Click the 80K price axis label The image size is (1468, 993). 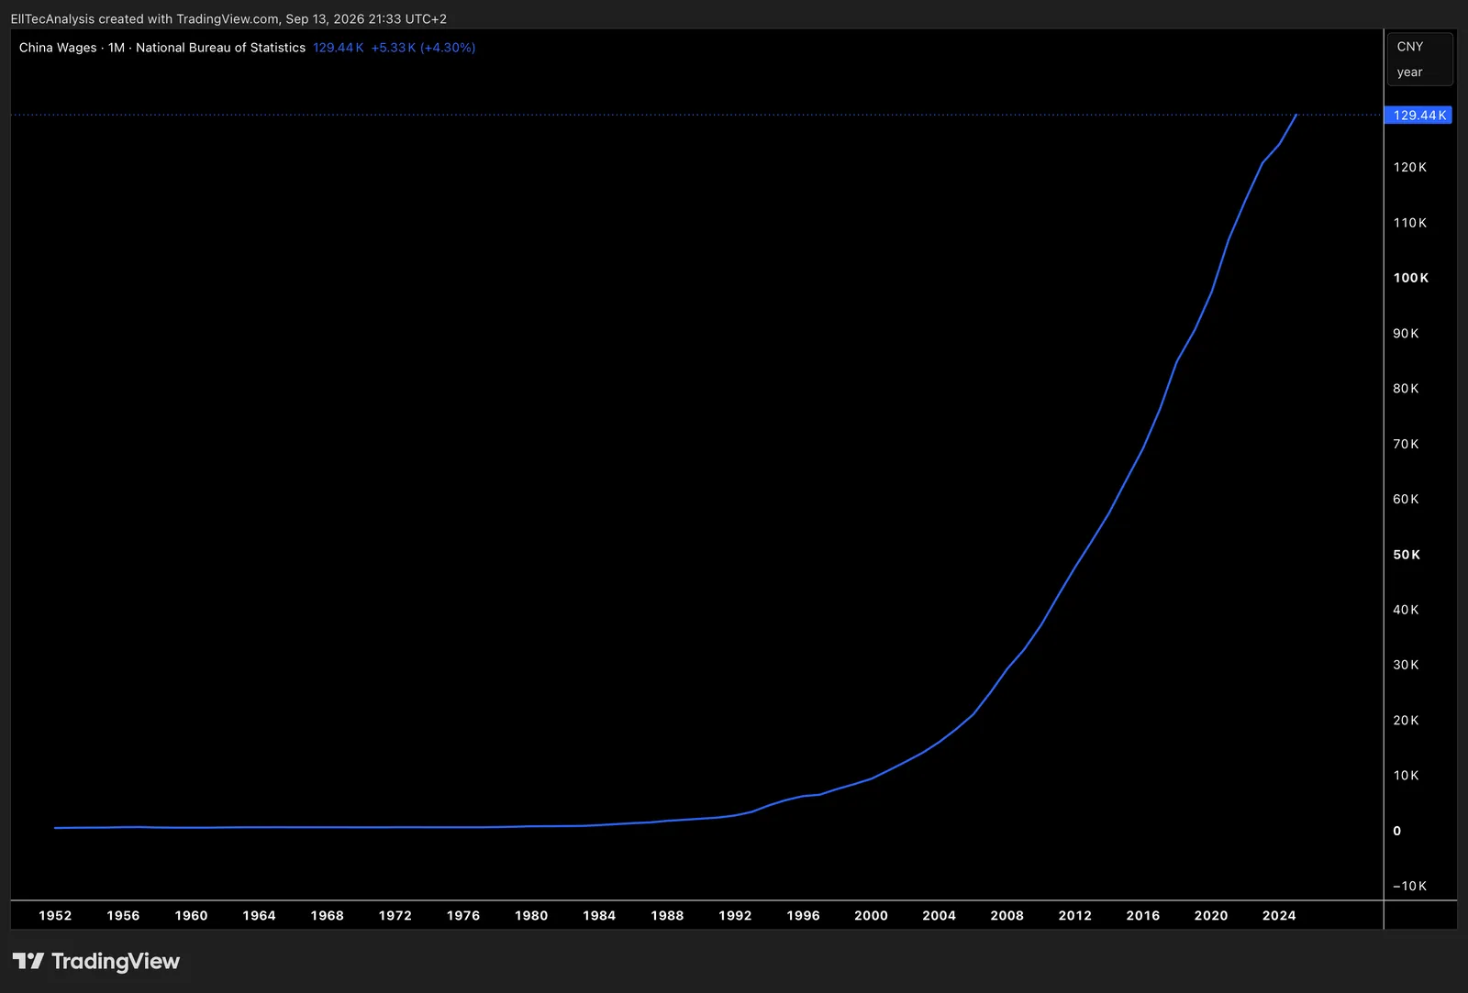[1406, 389]
